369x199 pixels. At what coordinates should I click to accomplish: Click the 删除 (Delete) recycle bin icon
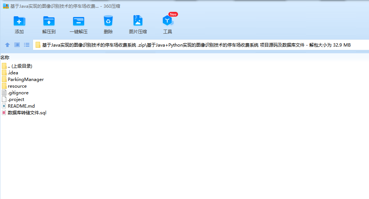(x=108, y=21)
